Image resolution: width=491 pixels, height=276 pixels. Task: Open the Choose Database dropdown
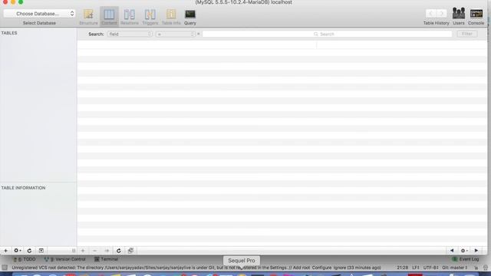point(39,14)
